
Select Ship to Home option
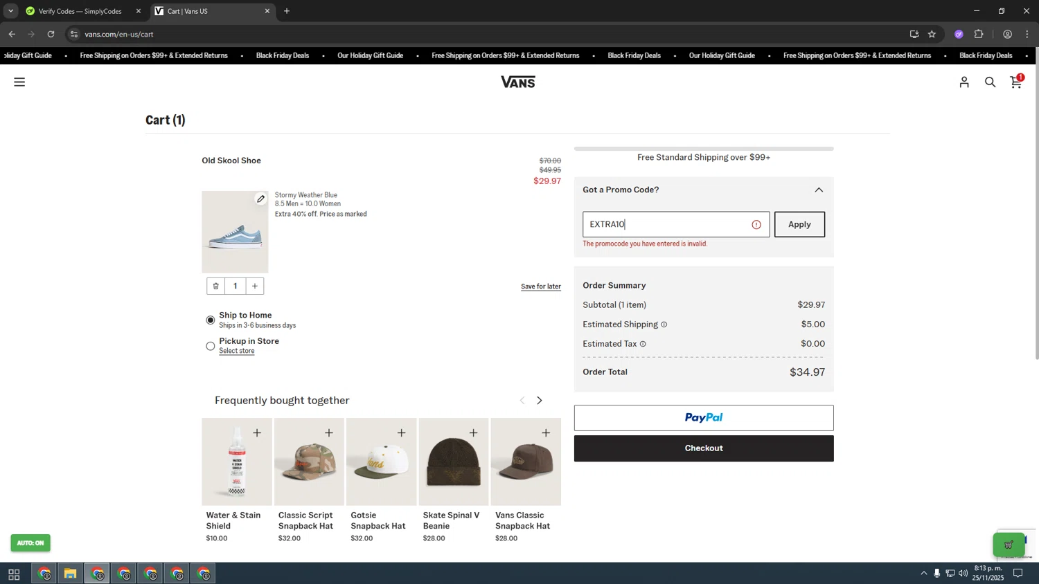pos(211,320)
